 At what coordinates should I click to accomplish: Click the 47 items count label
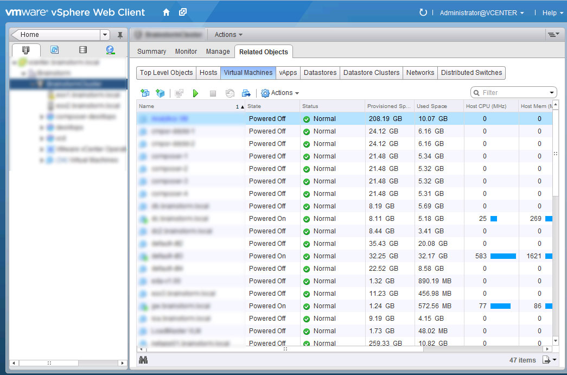point(523,360)
